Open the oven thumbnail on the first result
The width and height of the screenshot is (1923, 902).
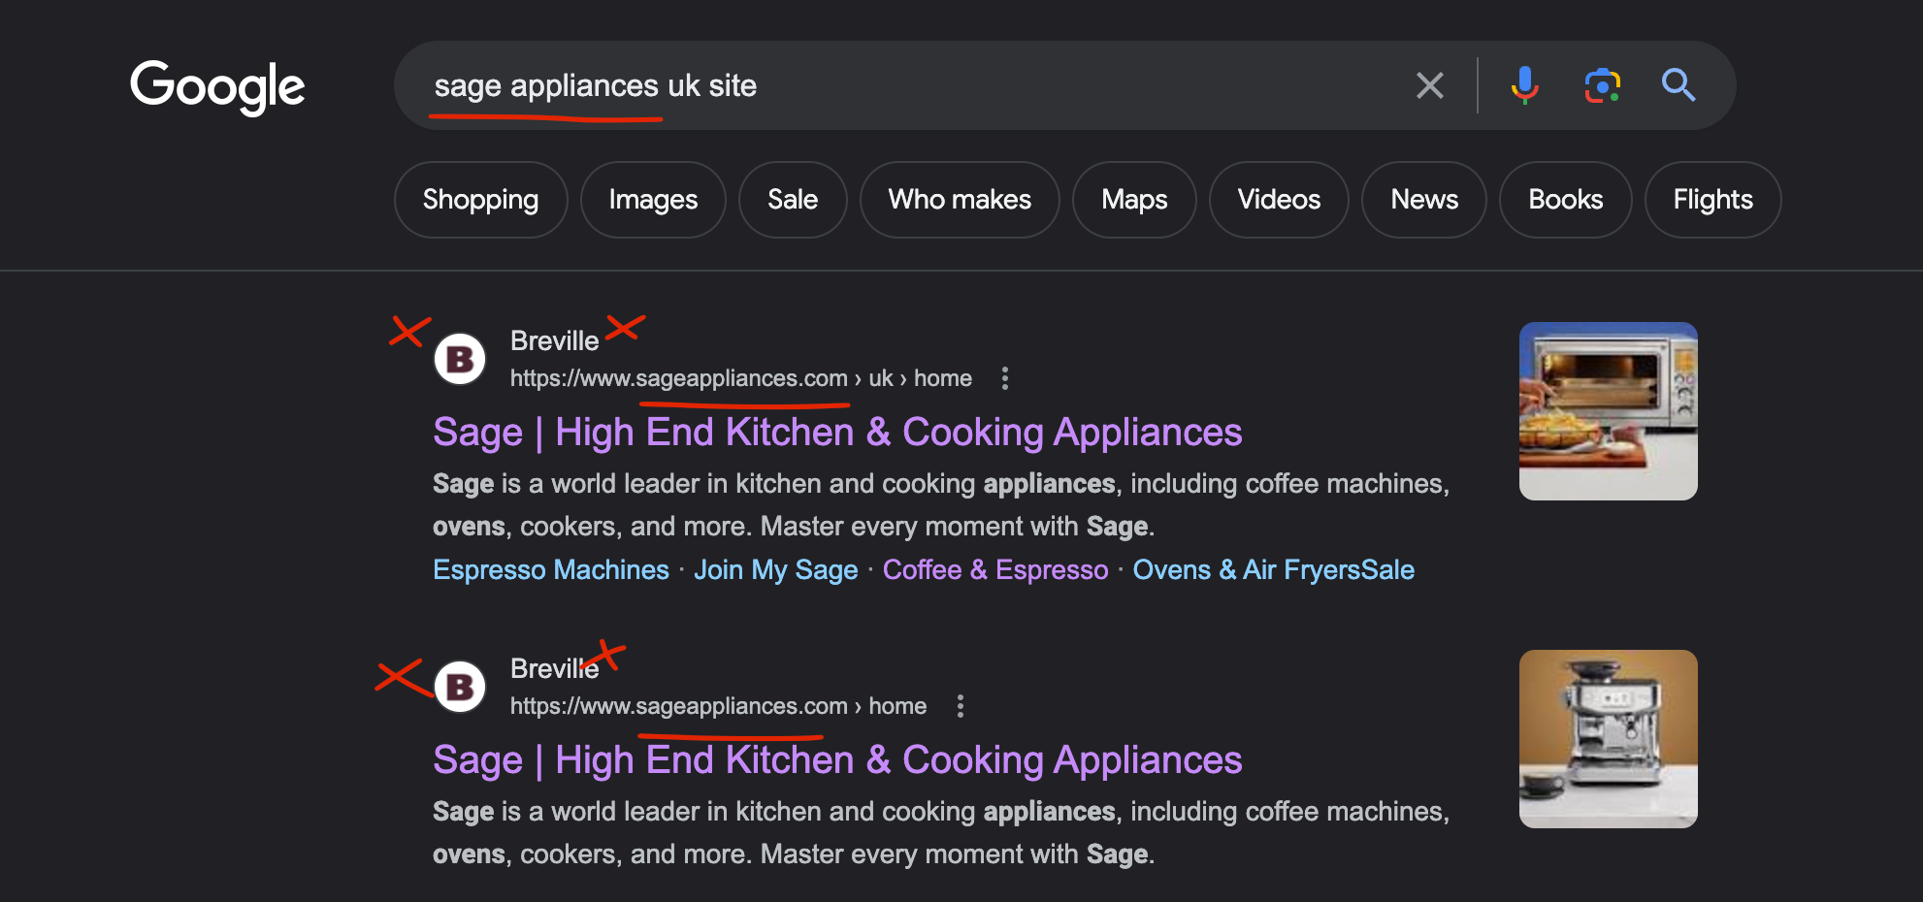[x=1608, y=411]
